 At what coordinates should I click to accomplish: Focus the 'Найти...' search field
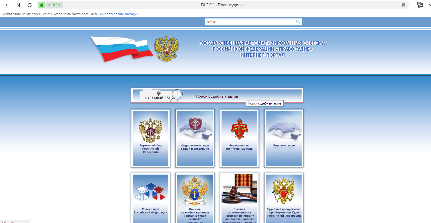coord(250,22)
